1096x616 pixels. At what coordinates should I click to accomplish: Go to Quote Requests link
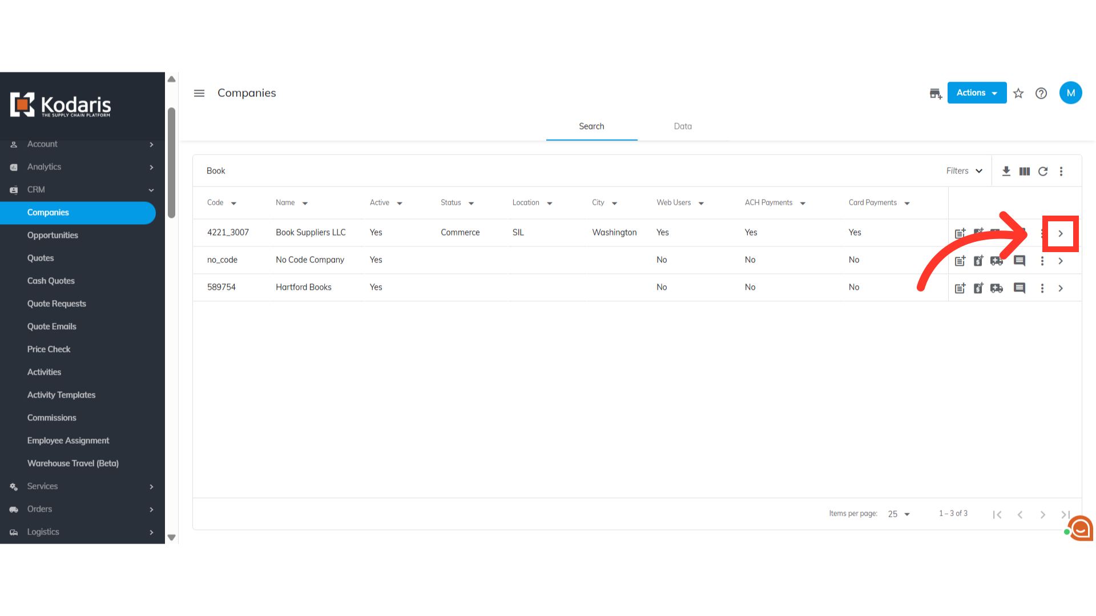[57, 303]
